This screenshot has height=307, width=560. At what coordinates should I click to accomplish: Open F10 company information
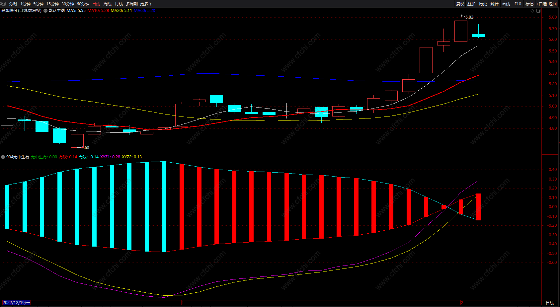tap(518, 4)
